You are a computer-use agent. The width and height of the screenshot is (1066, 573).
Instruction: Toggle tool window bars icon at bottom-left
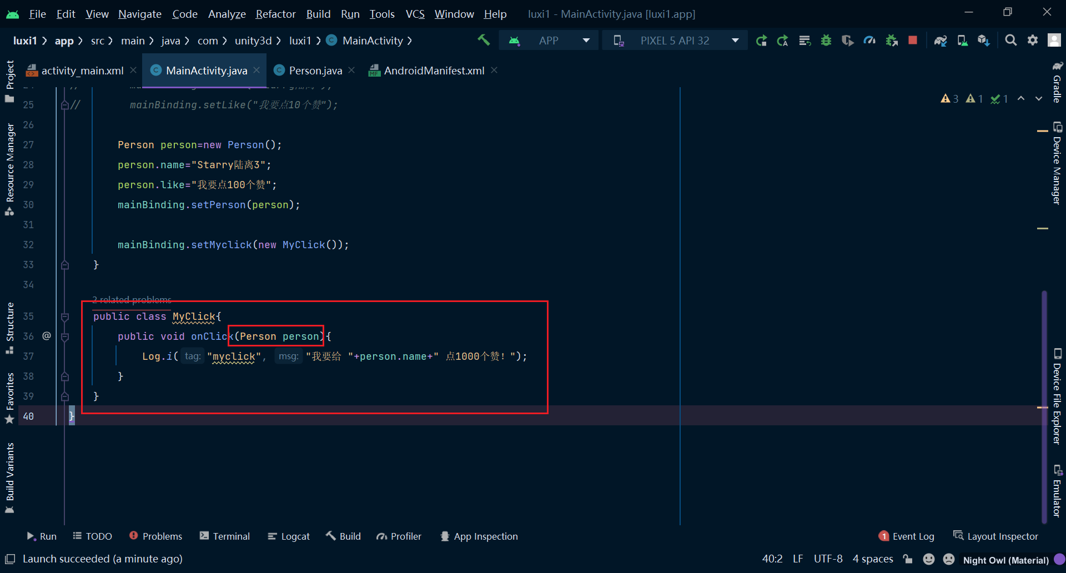(10, 559)
